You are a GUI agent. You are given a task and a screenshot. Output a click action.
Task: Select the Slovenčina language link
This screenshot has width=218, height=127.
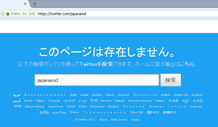pos(156,107)
